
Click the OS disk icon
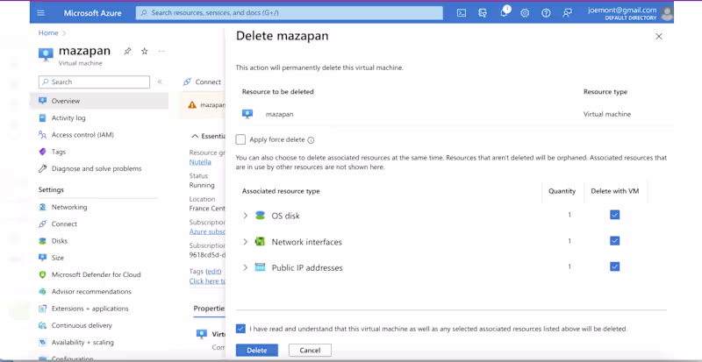(x=260, y=216)
